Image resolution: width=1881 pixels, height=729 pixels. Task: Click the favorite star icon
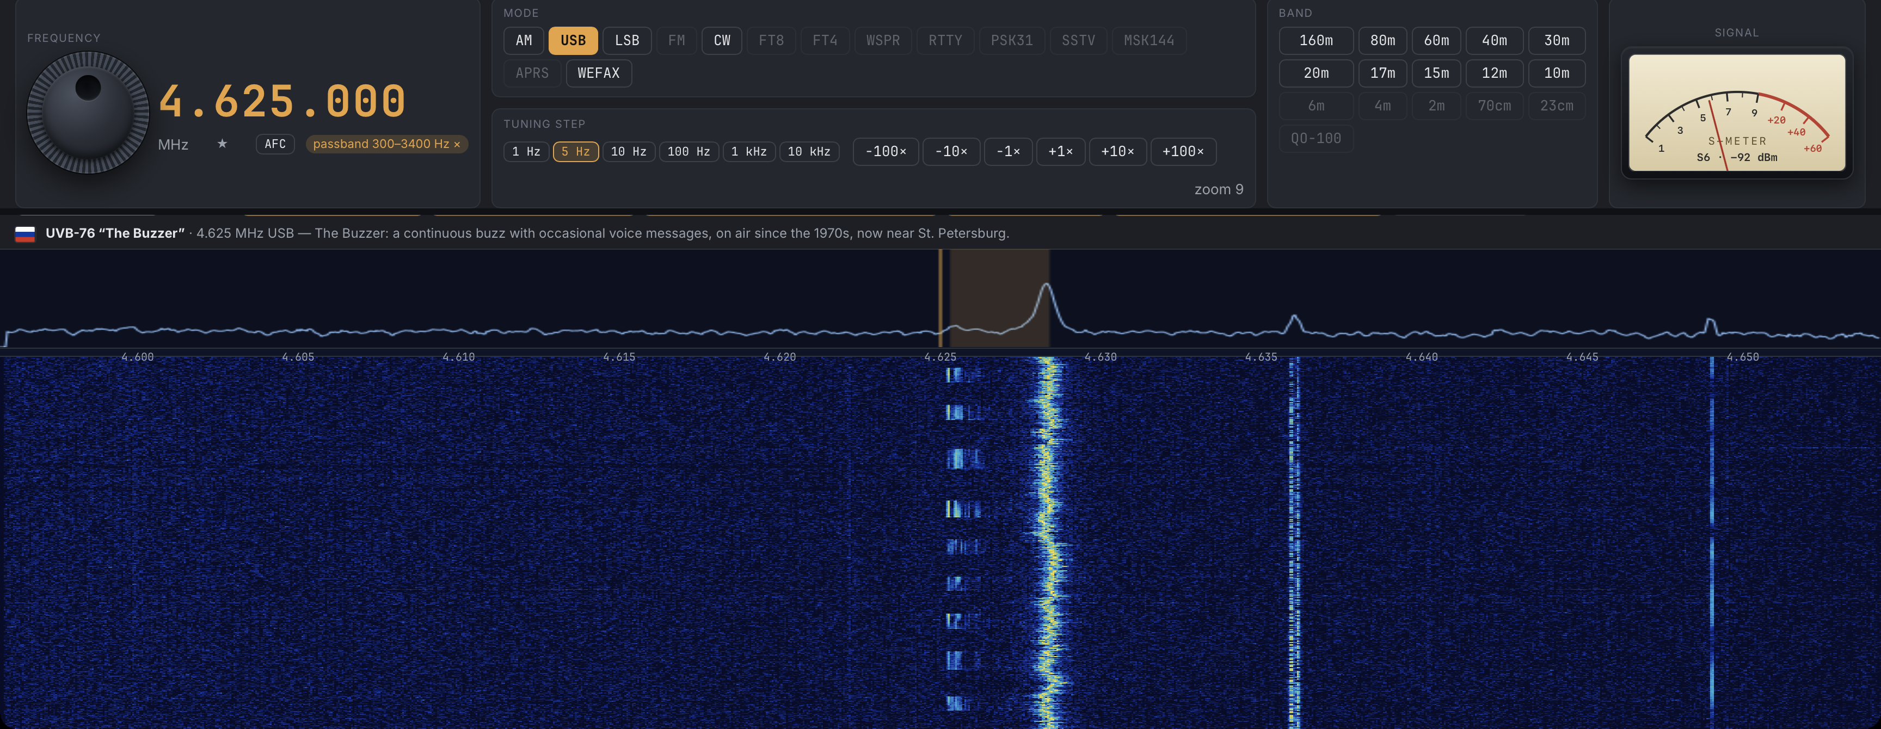coord(222,144)
